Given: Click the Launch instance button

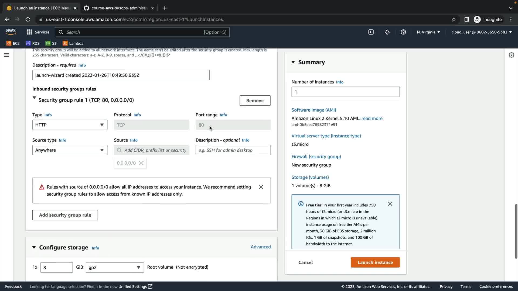Looking at the screenshot, I should tap(375, 262).
